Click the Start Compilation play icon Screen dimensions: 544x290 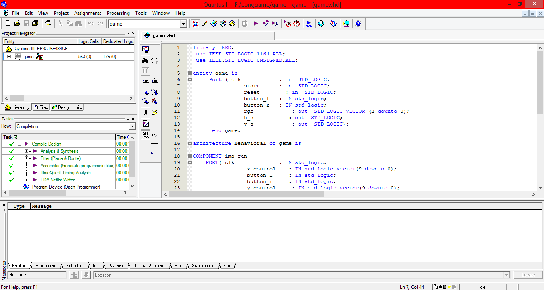pos(256,24)
